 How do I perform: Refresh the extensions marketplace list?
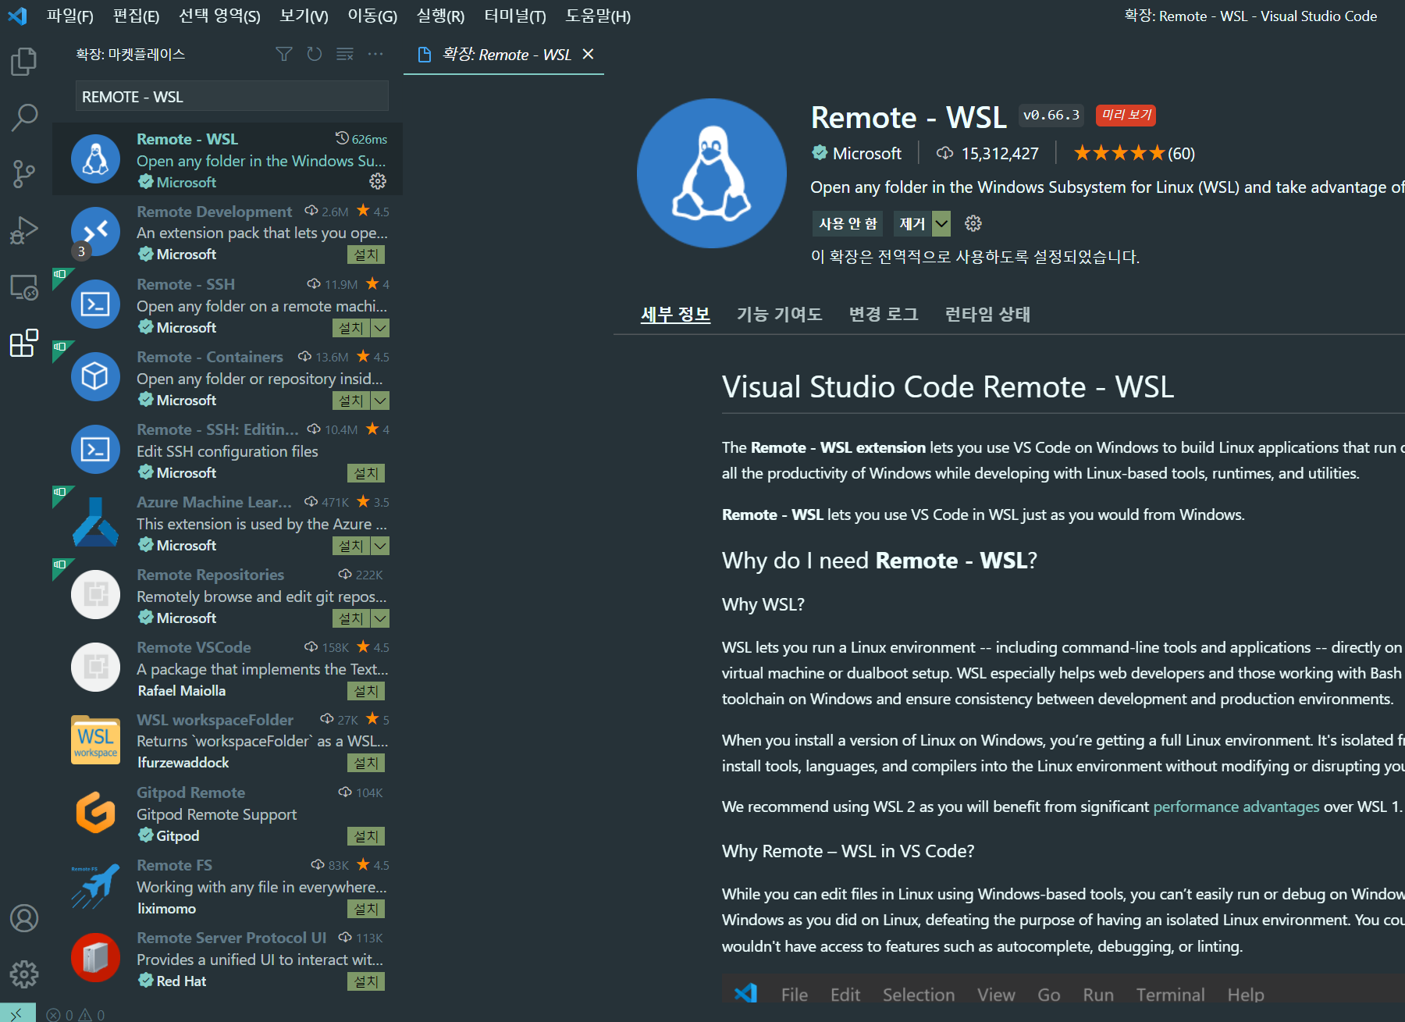(315, 54)
